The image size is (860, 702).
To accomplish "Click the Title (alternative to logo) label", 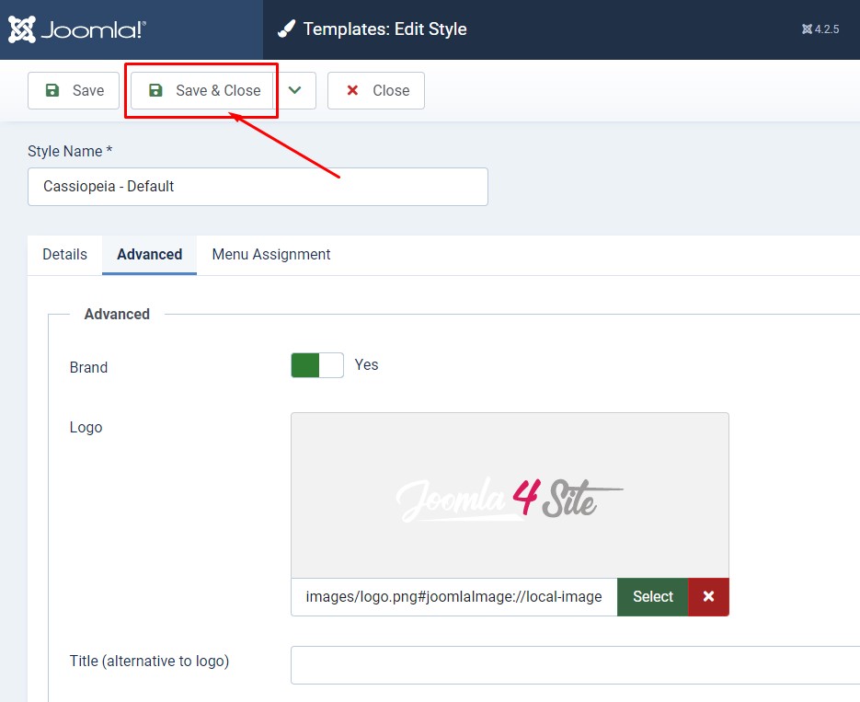I will click(149, 661).
